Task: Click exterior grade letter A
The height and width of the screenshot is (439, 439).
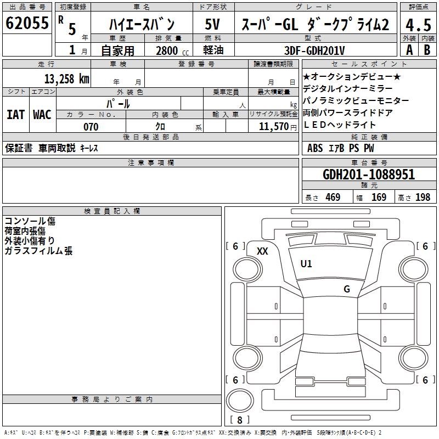Action: 409,50
